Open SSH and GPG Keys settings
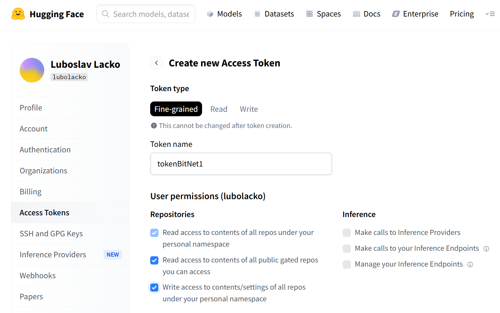Viewport: 500px width, 313px height. pyautogui.click(x=51, y=234)
